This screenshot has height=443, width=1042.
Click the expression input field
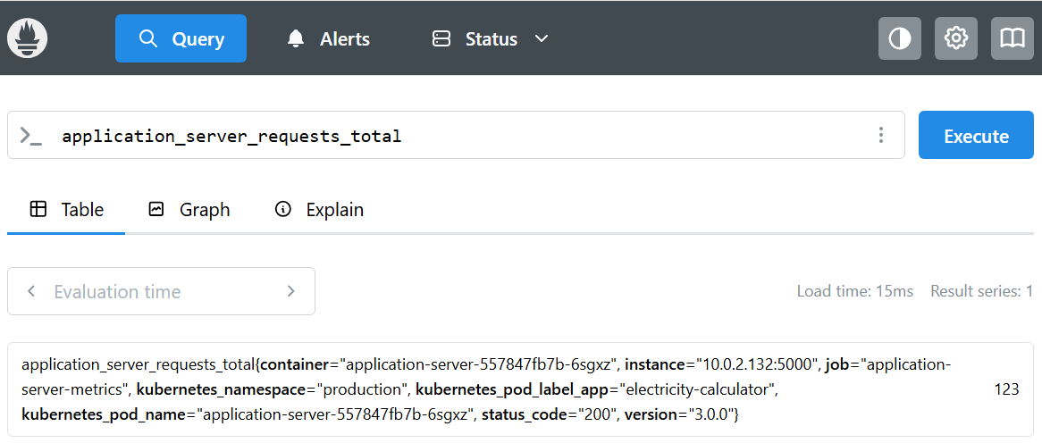pyautogui.click(x=456, y=136)
